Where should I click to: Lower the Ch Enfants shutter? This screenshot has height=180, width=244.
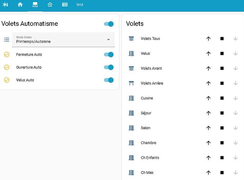tap(235, 158)
